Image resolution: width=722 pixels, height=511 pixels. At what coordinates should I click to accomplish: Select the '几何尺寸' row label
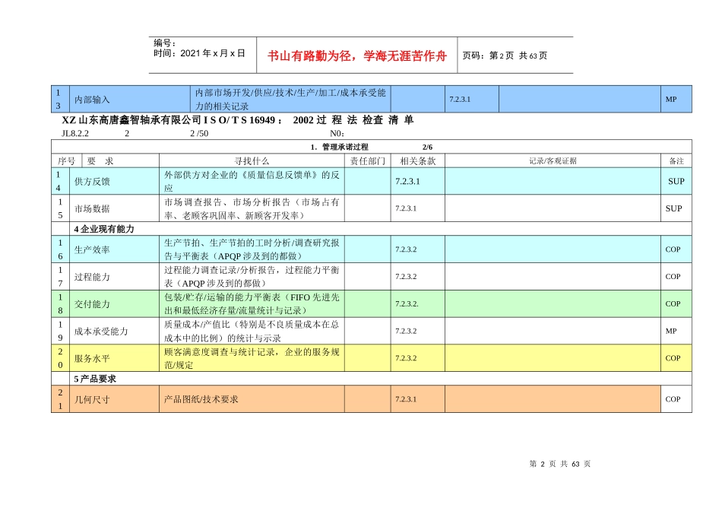point(92,399)
